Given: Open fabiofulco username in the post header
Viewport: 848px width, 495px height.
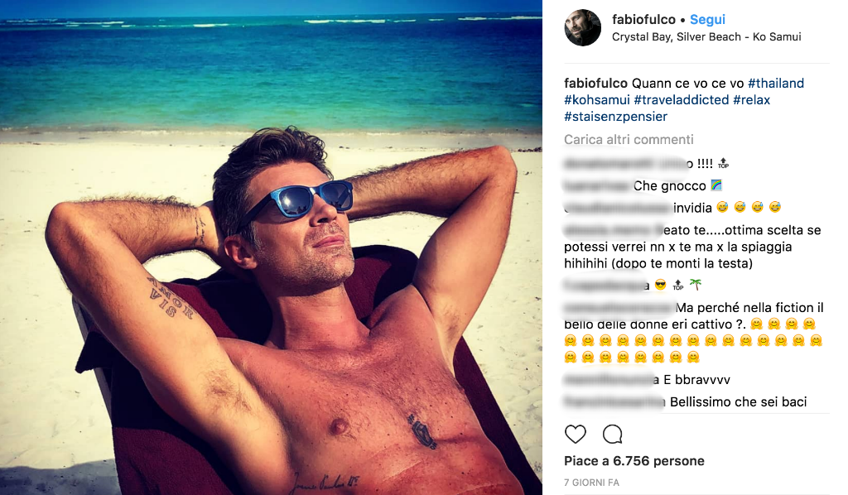Looking at the screenshot, I should point(643,20).
